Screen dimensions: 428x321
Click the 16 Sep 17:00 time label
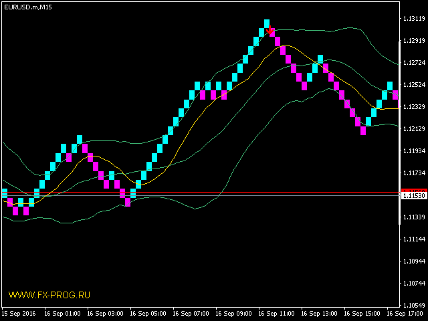405,314
